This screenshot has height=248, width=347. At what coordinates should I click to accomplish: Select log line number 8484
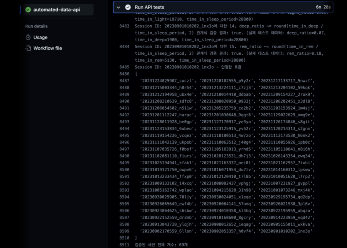coord(124,47)
